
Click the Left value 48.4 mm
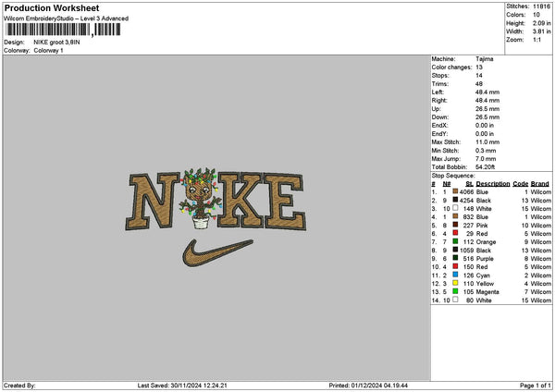487,92
